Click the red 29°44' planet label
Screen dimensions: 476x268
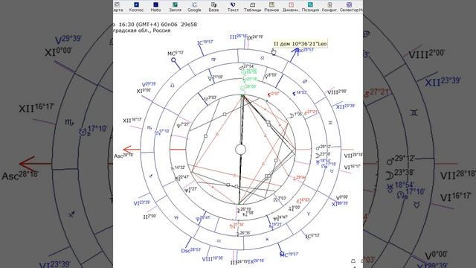click(300, 178)
